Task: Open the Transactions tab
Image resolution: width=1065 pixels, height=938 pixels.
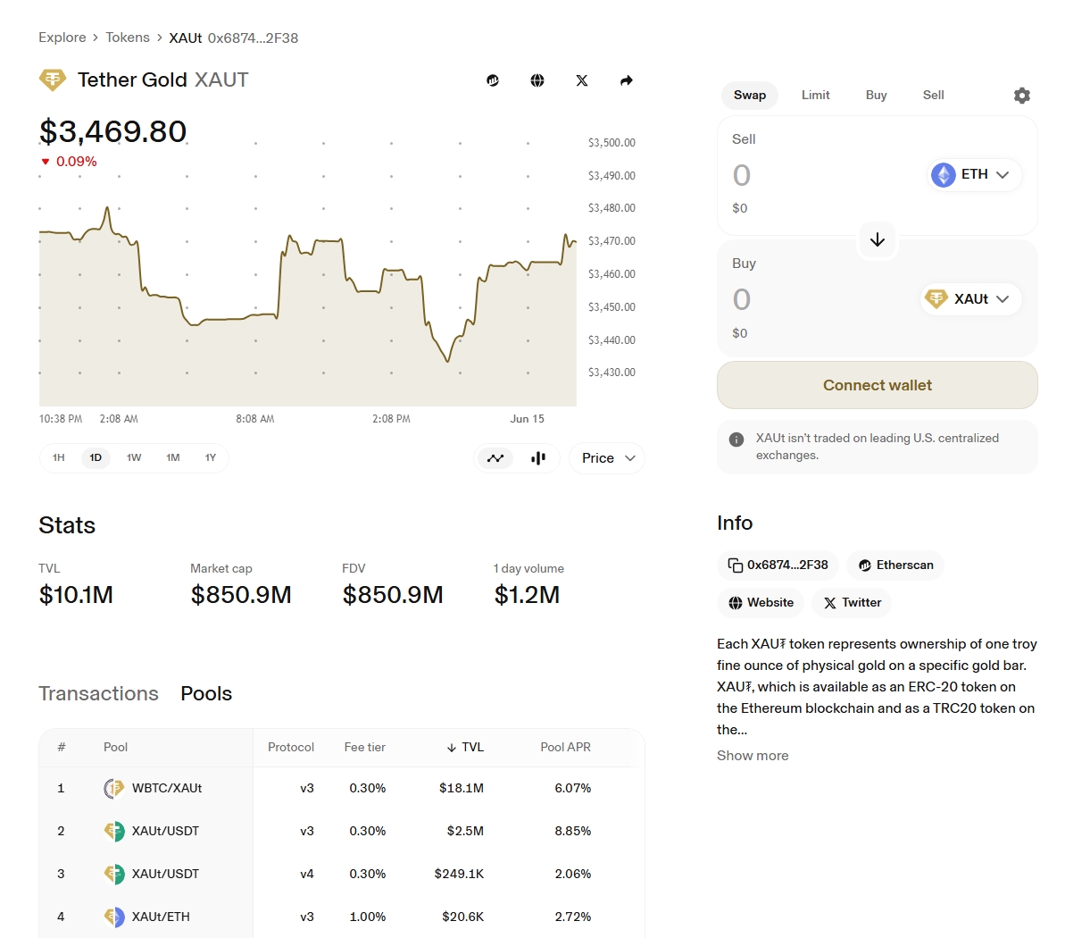Action: pos(98,693)
